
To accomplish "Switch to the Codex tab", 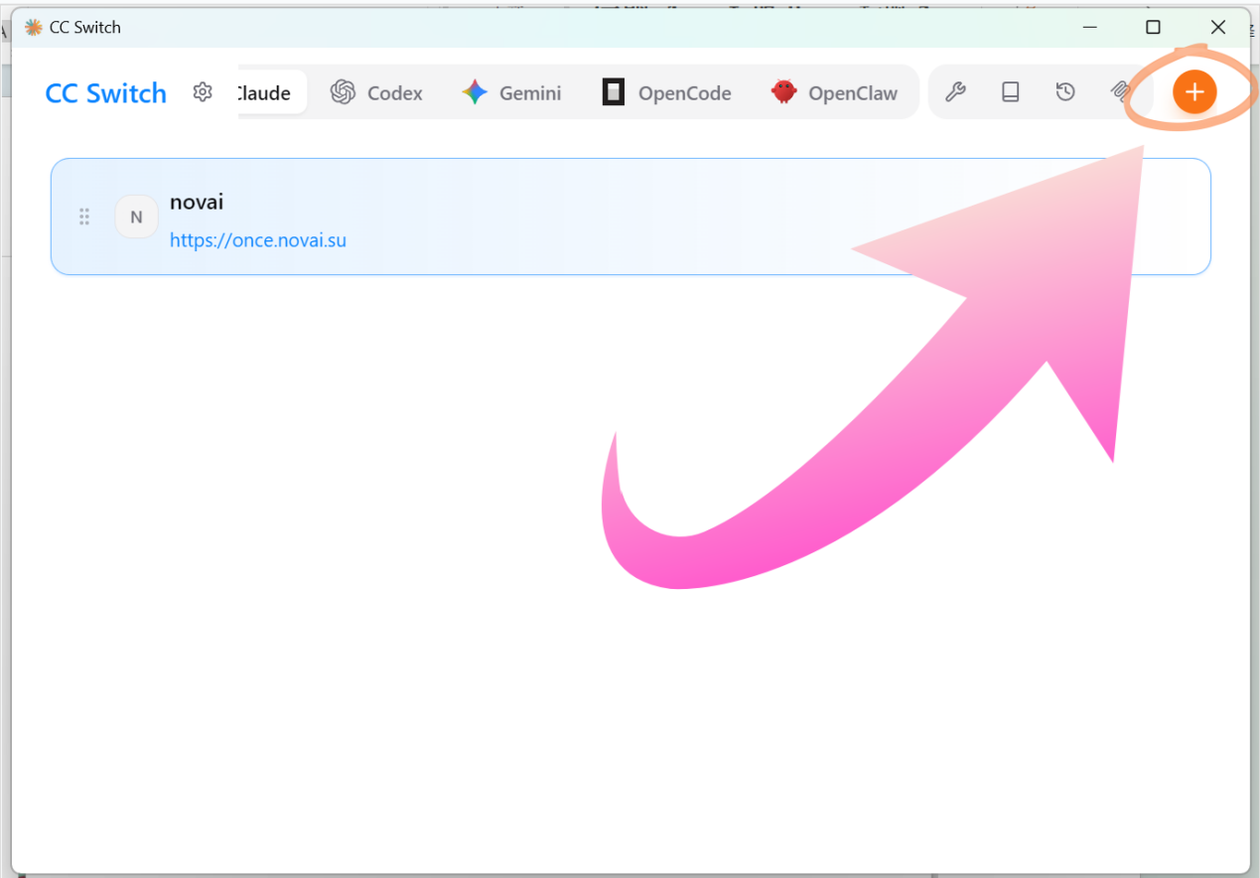I will [x=376, y=93].
